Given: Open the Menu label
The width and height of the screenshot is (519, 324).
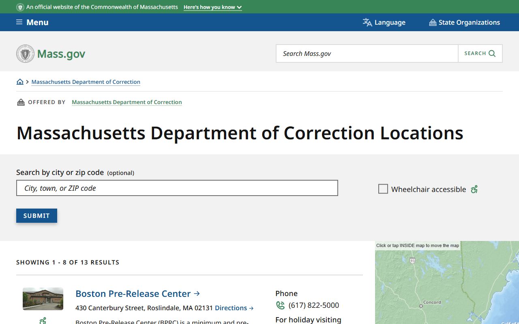Looking at the screenshot, I should point(37,22).
